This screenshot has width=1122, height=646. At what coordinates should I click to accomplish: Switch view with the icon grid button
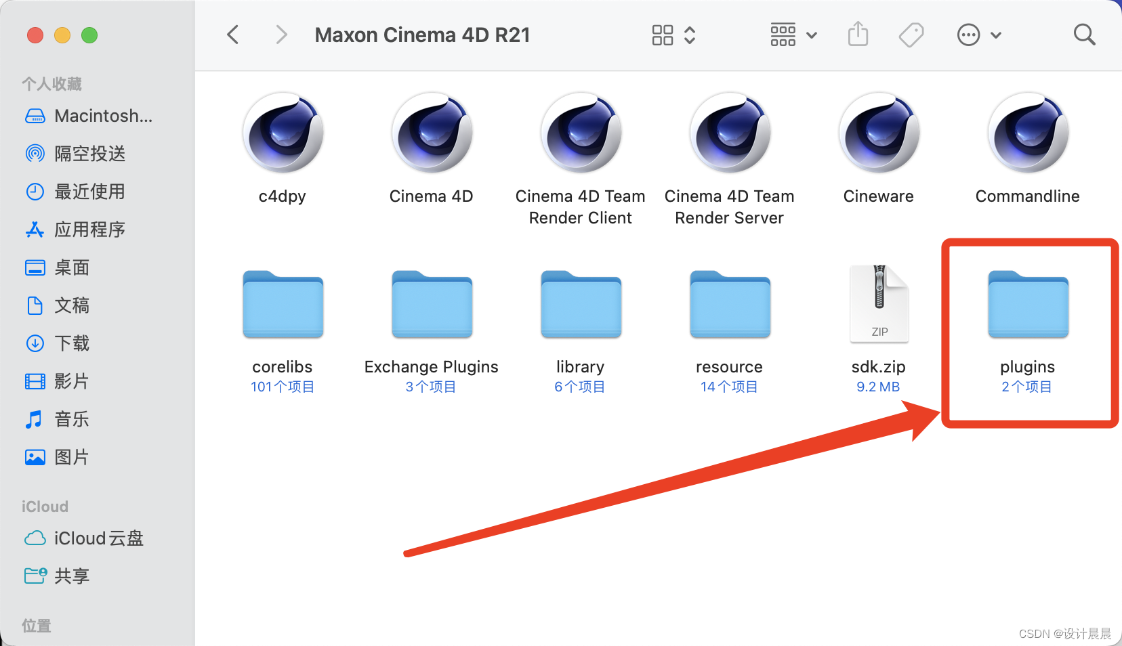point(673,35)
